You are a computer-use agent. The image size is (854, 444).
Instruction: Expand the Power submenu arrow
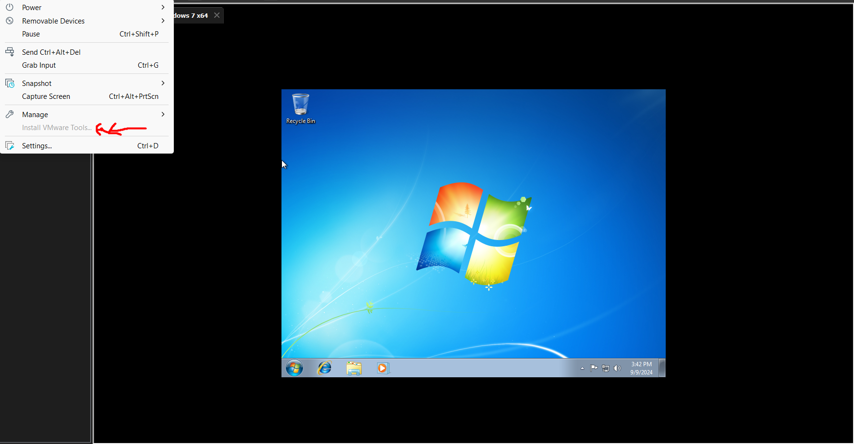[x=163, y=7]
